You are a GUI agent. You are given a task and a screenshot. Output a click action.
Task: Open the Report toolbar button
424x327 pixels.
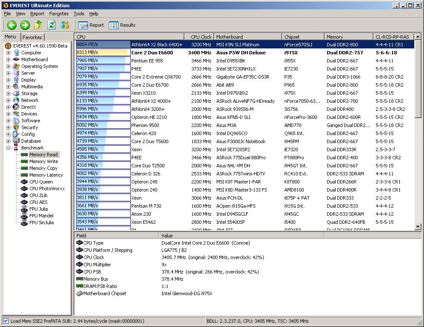point(91,25)
